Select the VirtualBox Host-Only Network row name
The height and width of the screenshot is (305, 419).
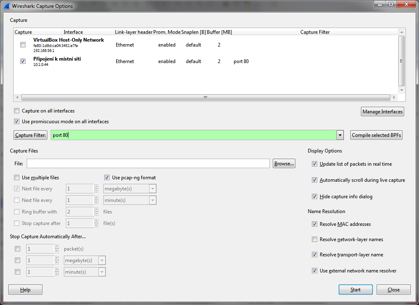69,40
